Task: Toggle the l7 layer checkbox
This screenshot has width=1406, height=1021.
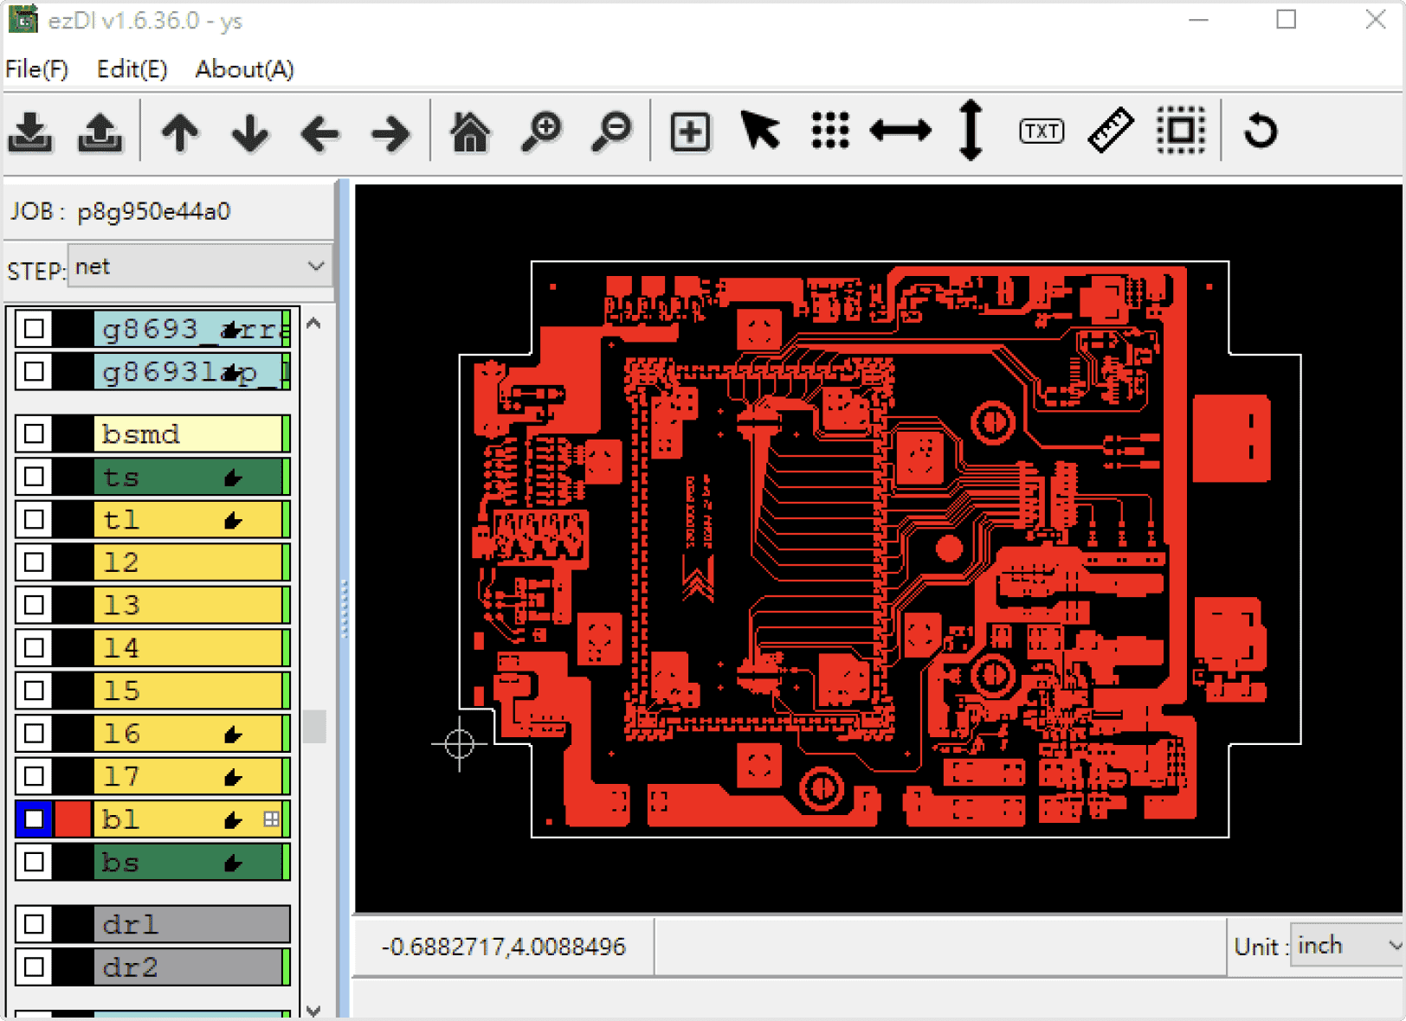Action: [34, 776]
